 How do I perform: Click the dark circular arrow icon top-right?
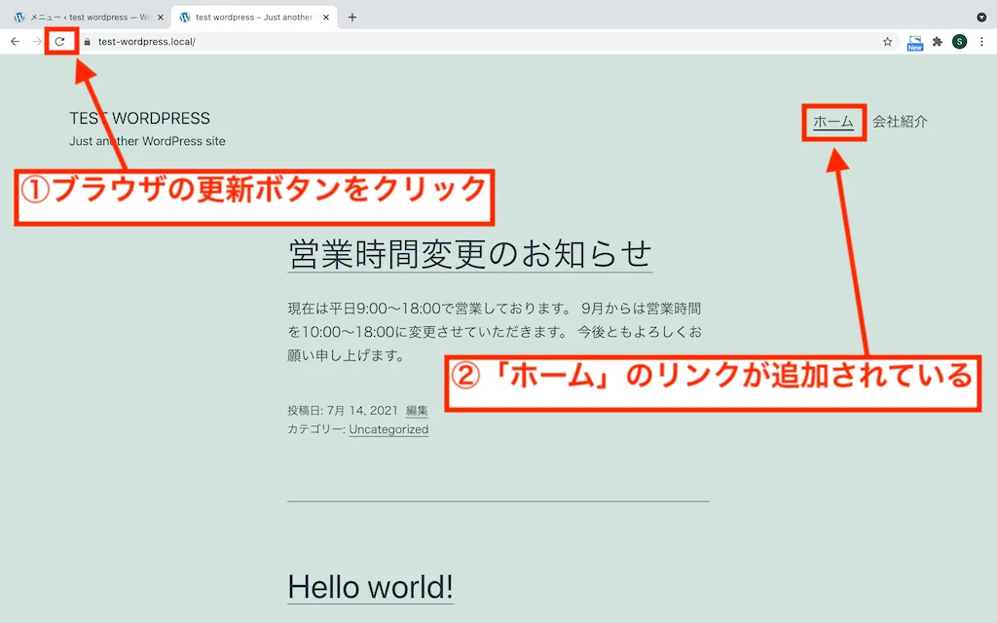click(x=981, y=17)
